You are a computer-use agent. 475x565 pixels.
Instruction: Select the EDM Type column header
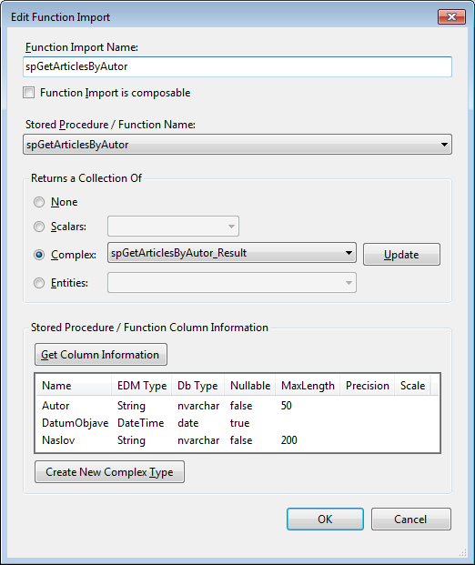click(x=142, y=386)
